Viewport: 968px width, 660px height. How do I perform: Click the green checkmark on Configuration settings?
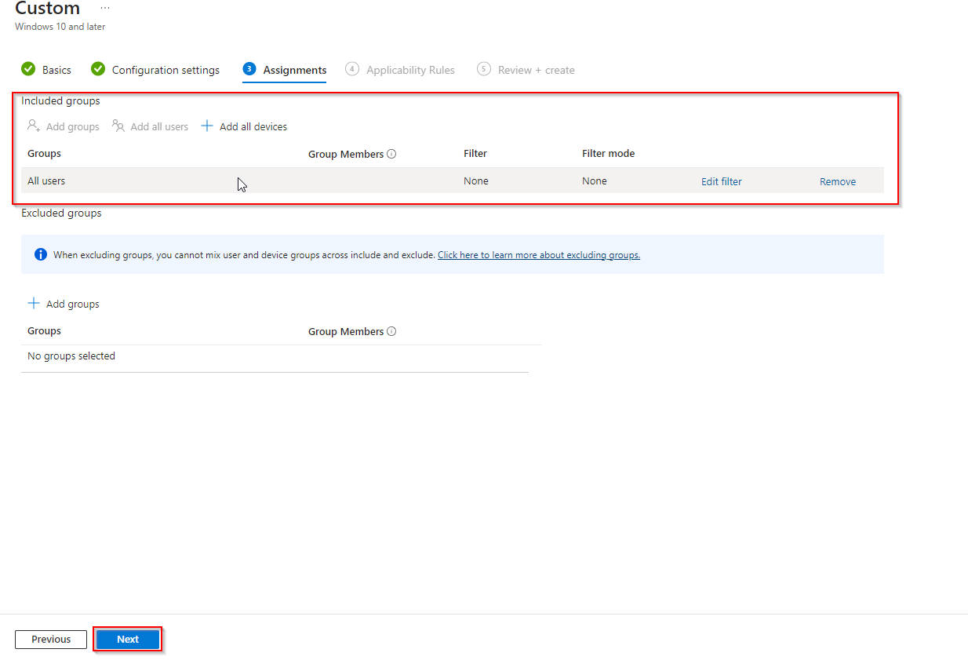tap(97, 69)
